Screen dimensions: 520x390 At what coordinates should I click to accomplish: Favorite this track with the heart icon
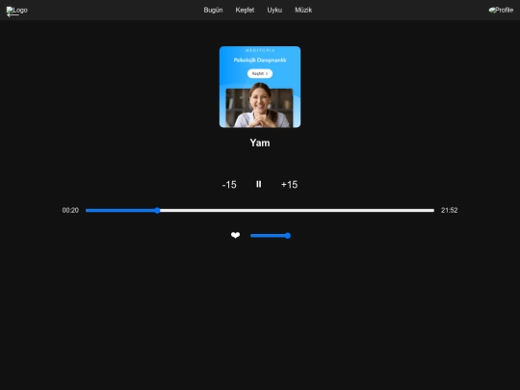236,235
